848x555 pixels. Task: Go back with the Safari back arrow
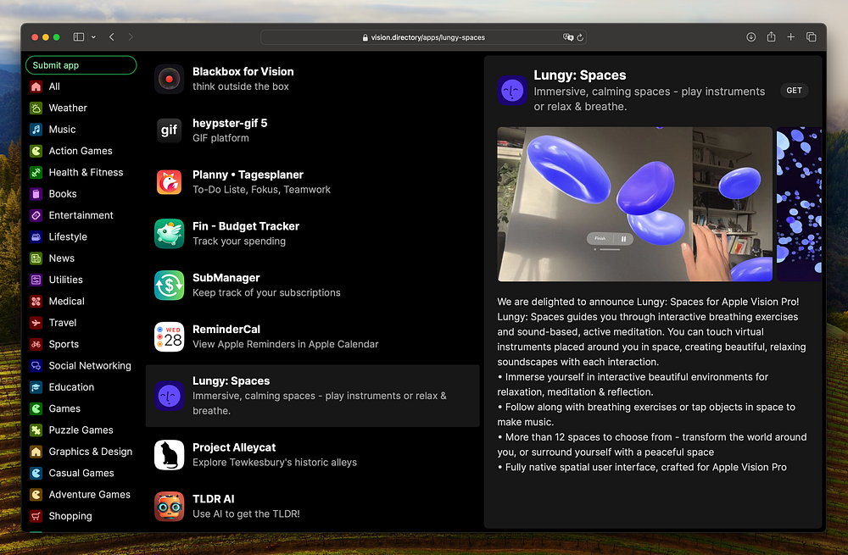click(112, 37)
